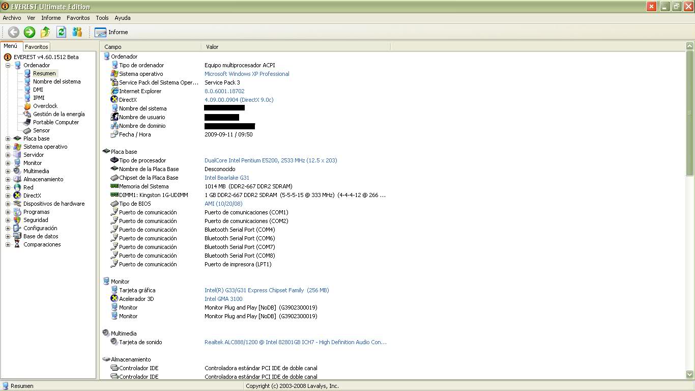Click the Comparaciones hourglass icon
The height and width of the screenshot is (391, 695).
coord(17,244)
